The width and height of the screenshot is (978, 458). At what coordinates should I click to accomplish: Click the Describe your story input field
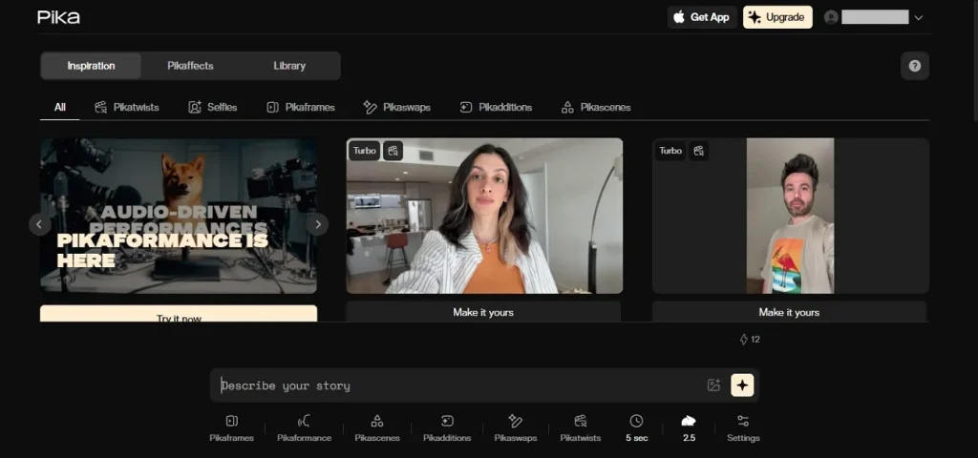point(458,385)
